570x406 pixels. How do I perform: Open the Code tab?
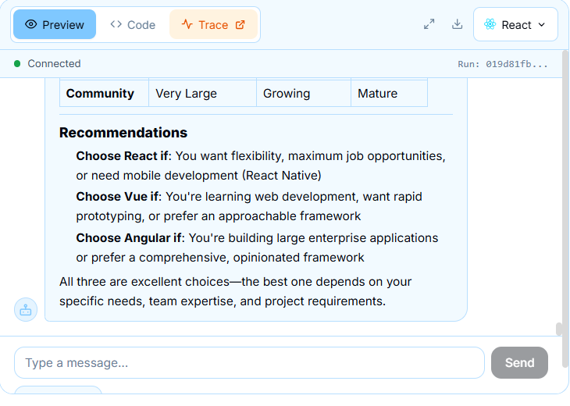[x=133, y=24]
